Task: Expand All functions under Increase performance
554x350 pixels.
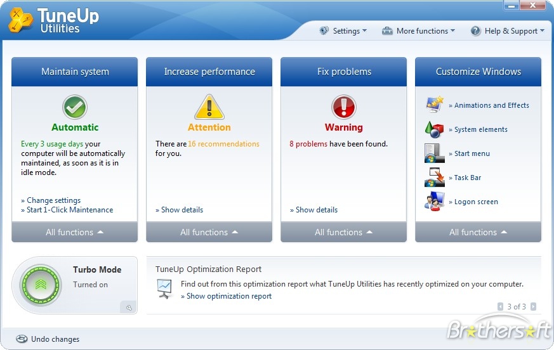Action: [x=209, y=232]
